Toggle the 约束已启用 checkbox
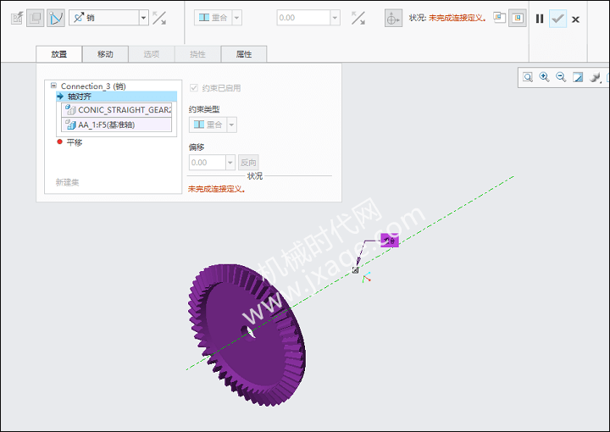The width and height of the screenshot is (610, 432). coord(194,88)
